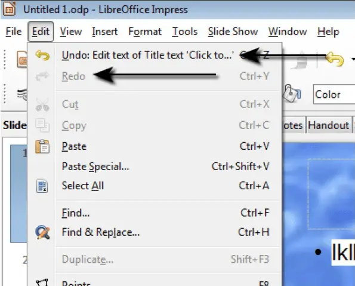Open the View menu
The image size is (355, 286).
(x=71, y=32)
